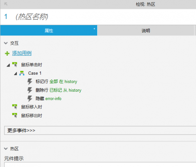
Task: Click the 添加用例 link
Action: 22,53
